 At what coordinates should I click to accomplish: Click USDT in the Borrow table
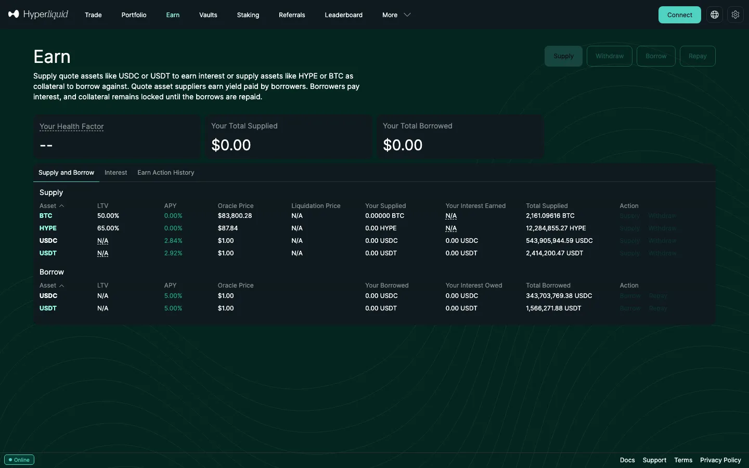(48, 308)
